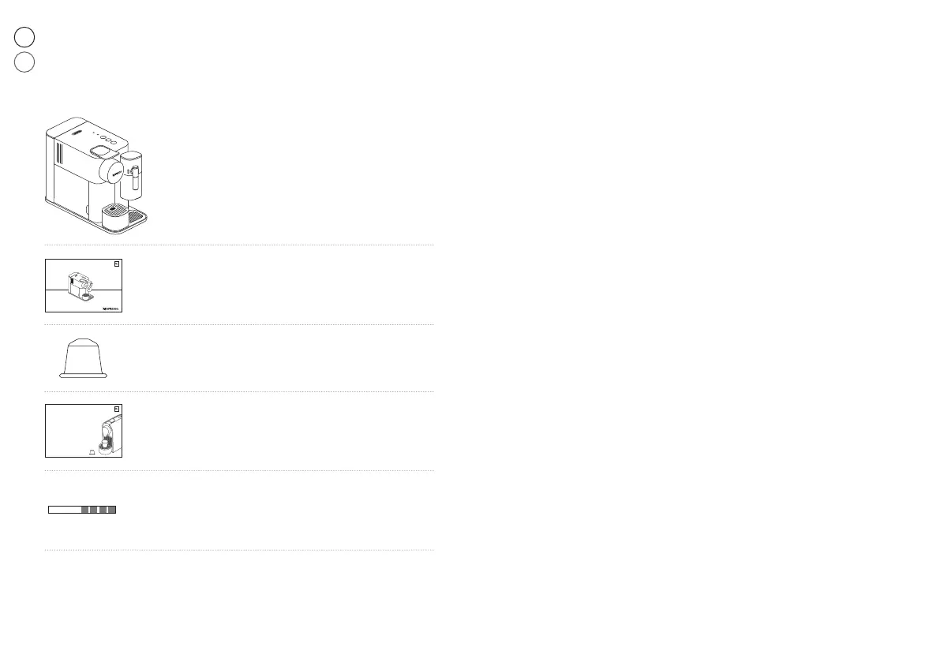This screenshot has width=940, height=662.
Task: Open the thumbnail with the slim machine at right edge
Action: (x=84, y=431)
